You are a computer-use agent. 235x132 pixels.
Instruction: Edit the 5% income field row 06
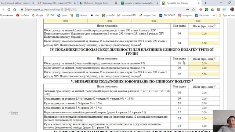(204, 68)
